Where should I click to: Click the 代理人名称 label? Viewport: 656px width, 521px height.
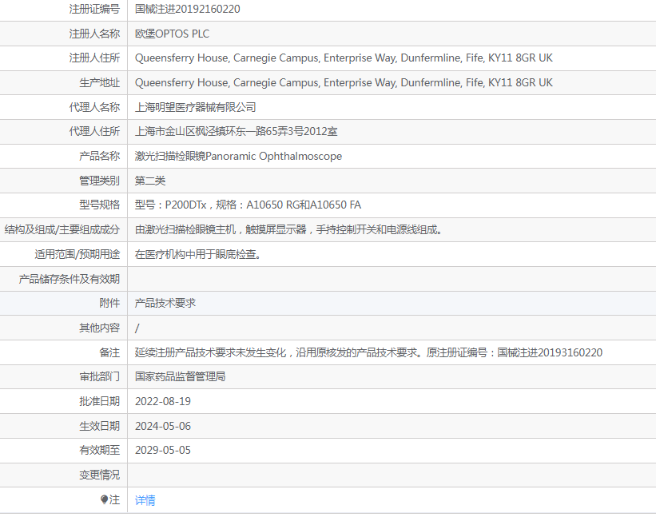click(x=94, y=108)
